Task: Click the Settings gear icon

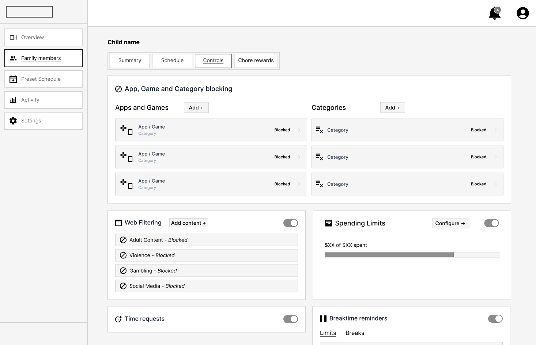Action: (13, 121)
